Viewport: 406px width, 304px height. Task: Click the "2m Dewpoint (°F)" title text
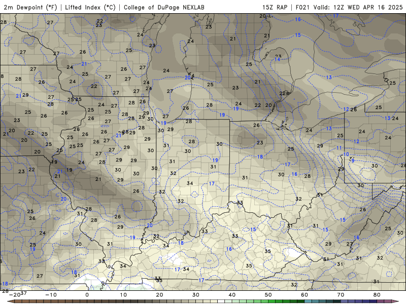click(30, 8)
